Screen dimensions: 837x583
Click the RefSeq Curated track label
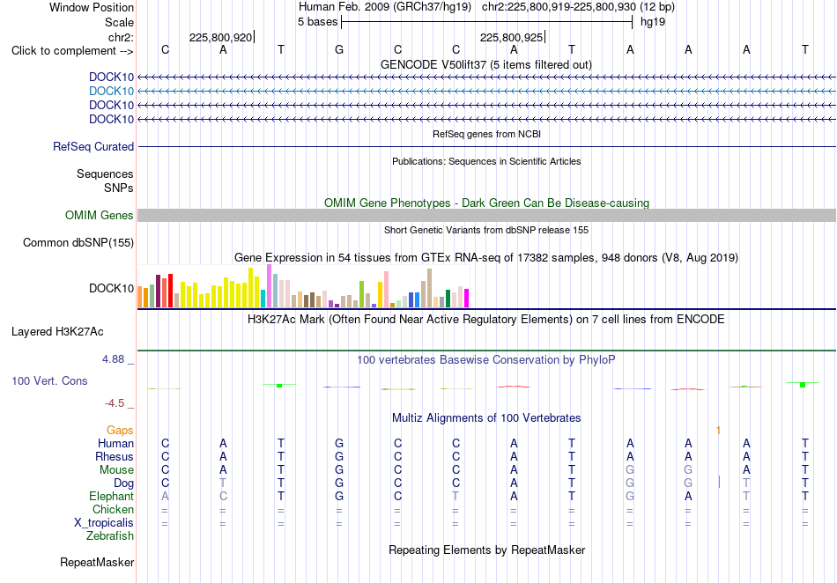(93, 147)
